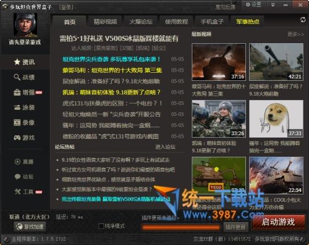Open the 进入论坛 link
The height and width of the screenshot is (245, 309).
[165, 147]
